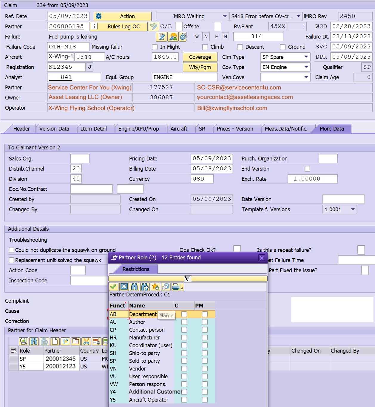Open the MRO Waiting status dropdown
The width and height of the screenshot is (375, 407).
(x=225, y=16)
